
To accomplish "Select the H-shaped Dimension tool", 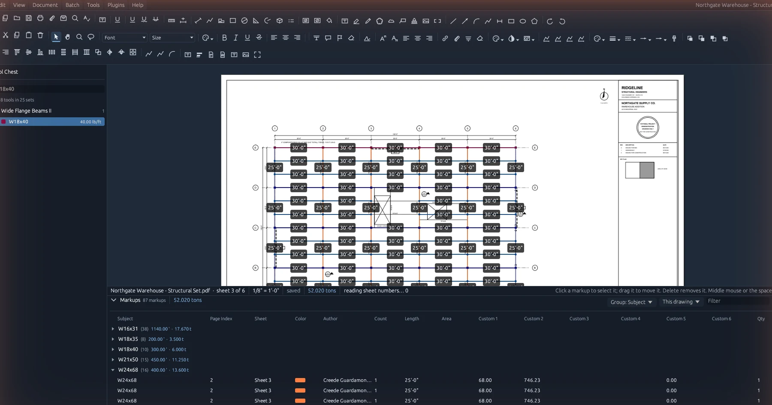I will coord(500,21).
